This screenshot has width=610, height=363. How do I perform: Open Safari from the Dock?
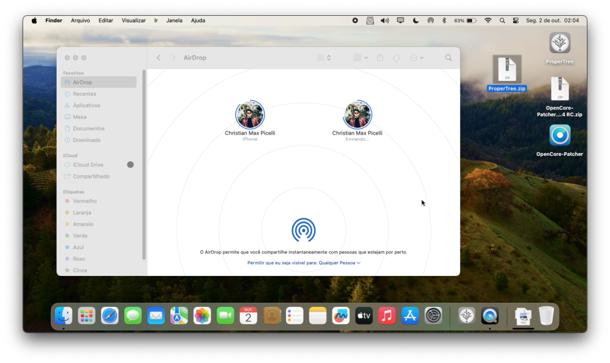click(110, 315)
